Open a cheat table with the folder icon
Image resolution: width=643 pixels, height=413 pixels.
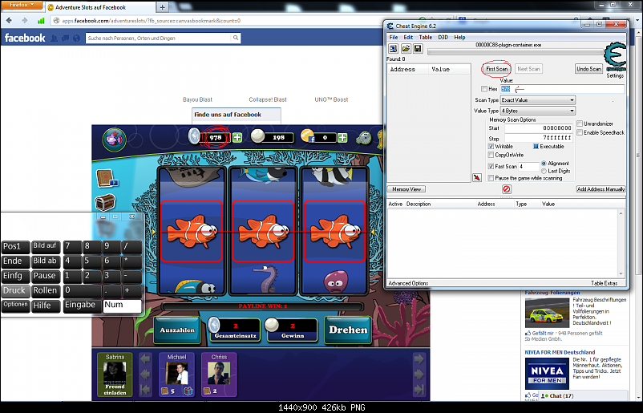pos(406,49)
